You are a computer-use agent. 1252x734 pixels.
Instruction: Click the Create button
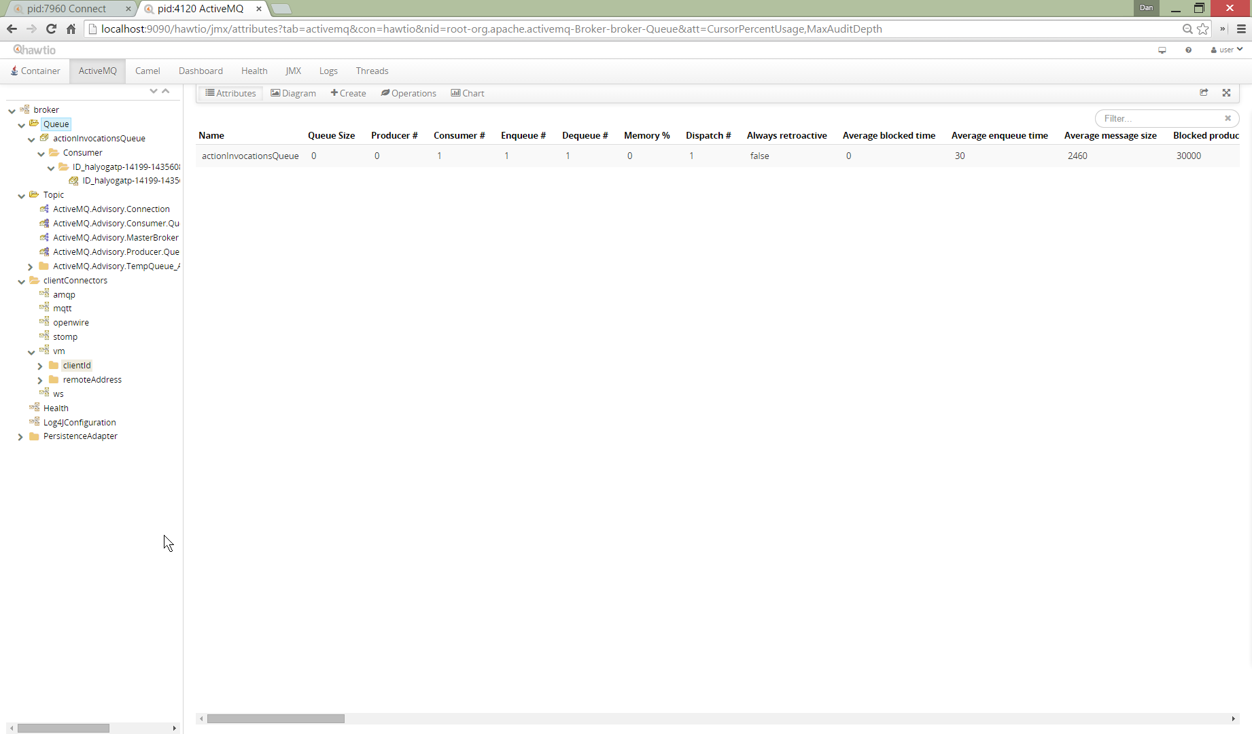tap(348, 93)
